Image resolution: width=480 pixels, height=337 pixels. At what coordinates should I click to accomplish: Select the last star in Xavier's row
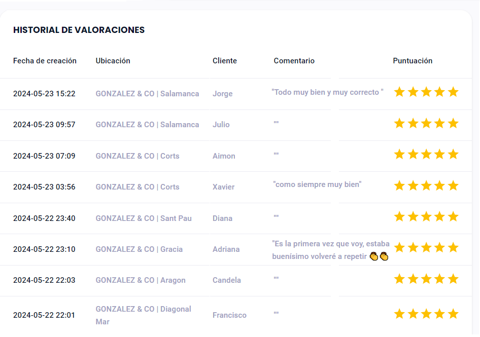(x=453, y=185)
